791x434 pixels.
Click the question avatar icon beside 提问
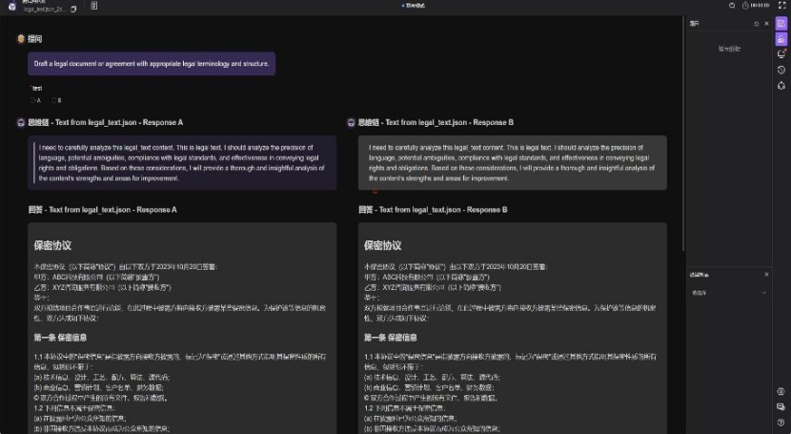[x=21, y=39]
